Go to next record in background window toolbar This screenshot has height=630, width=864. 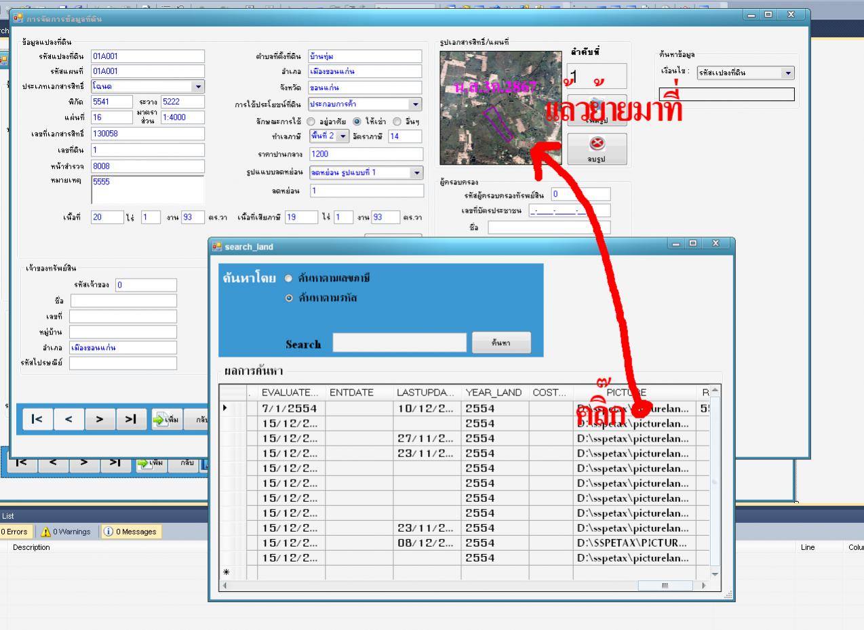(84, 462)
